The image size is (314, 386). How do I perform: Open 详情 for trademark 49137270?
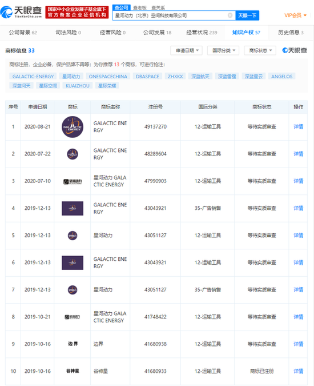(298, 127)
